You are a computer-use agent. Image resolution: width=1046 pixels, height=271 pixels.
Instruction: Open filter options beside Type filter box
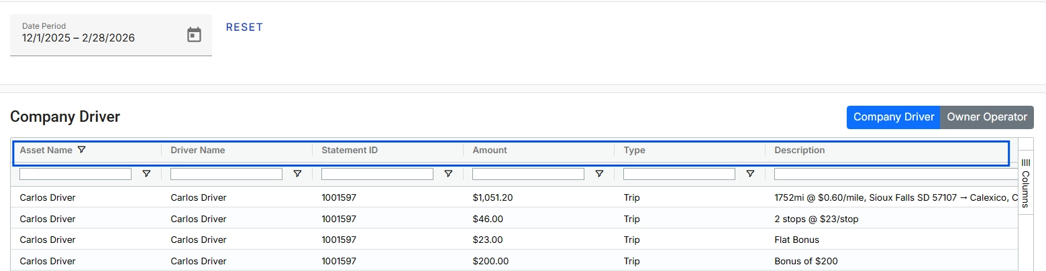[x=750, y=174]
